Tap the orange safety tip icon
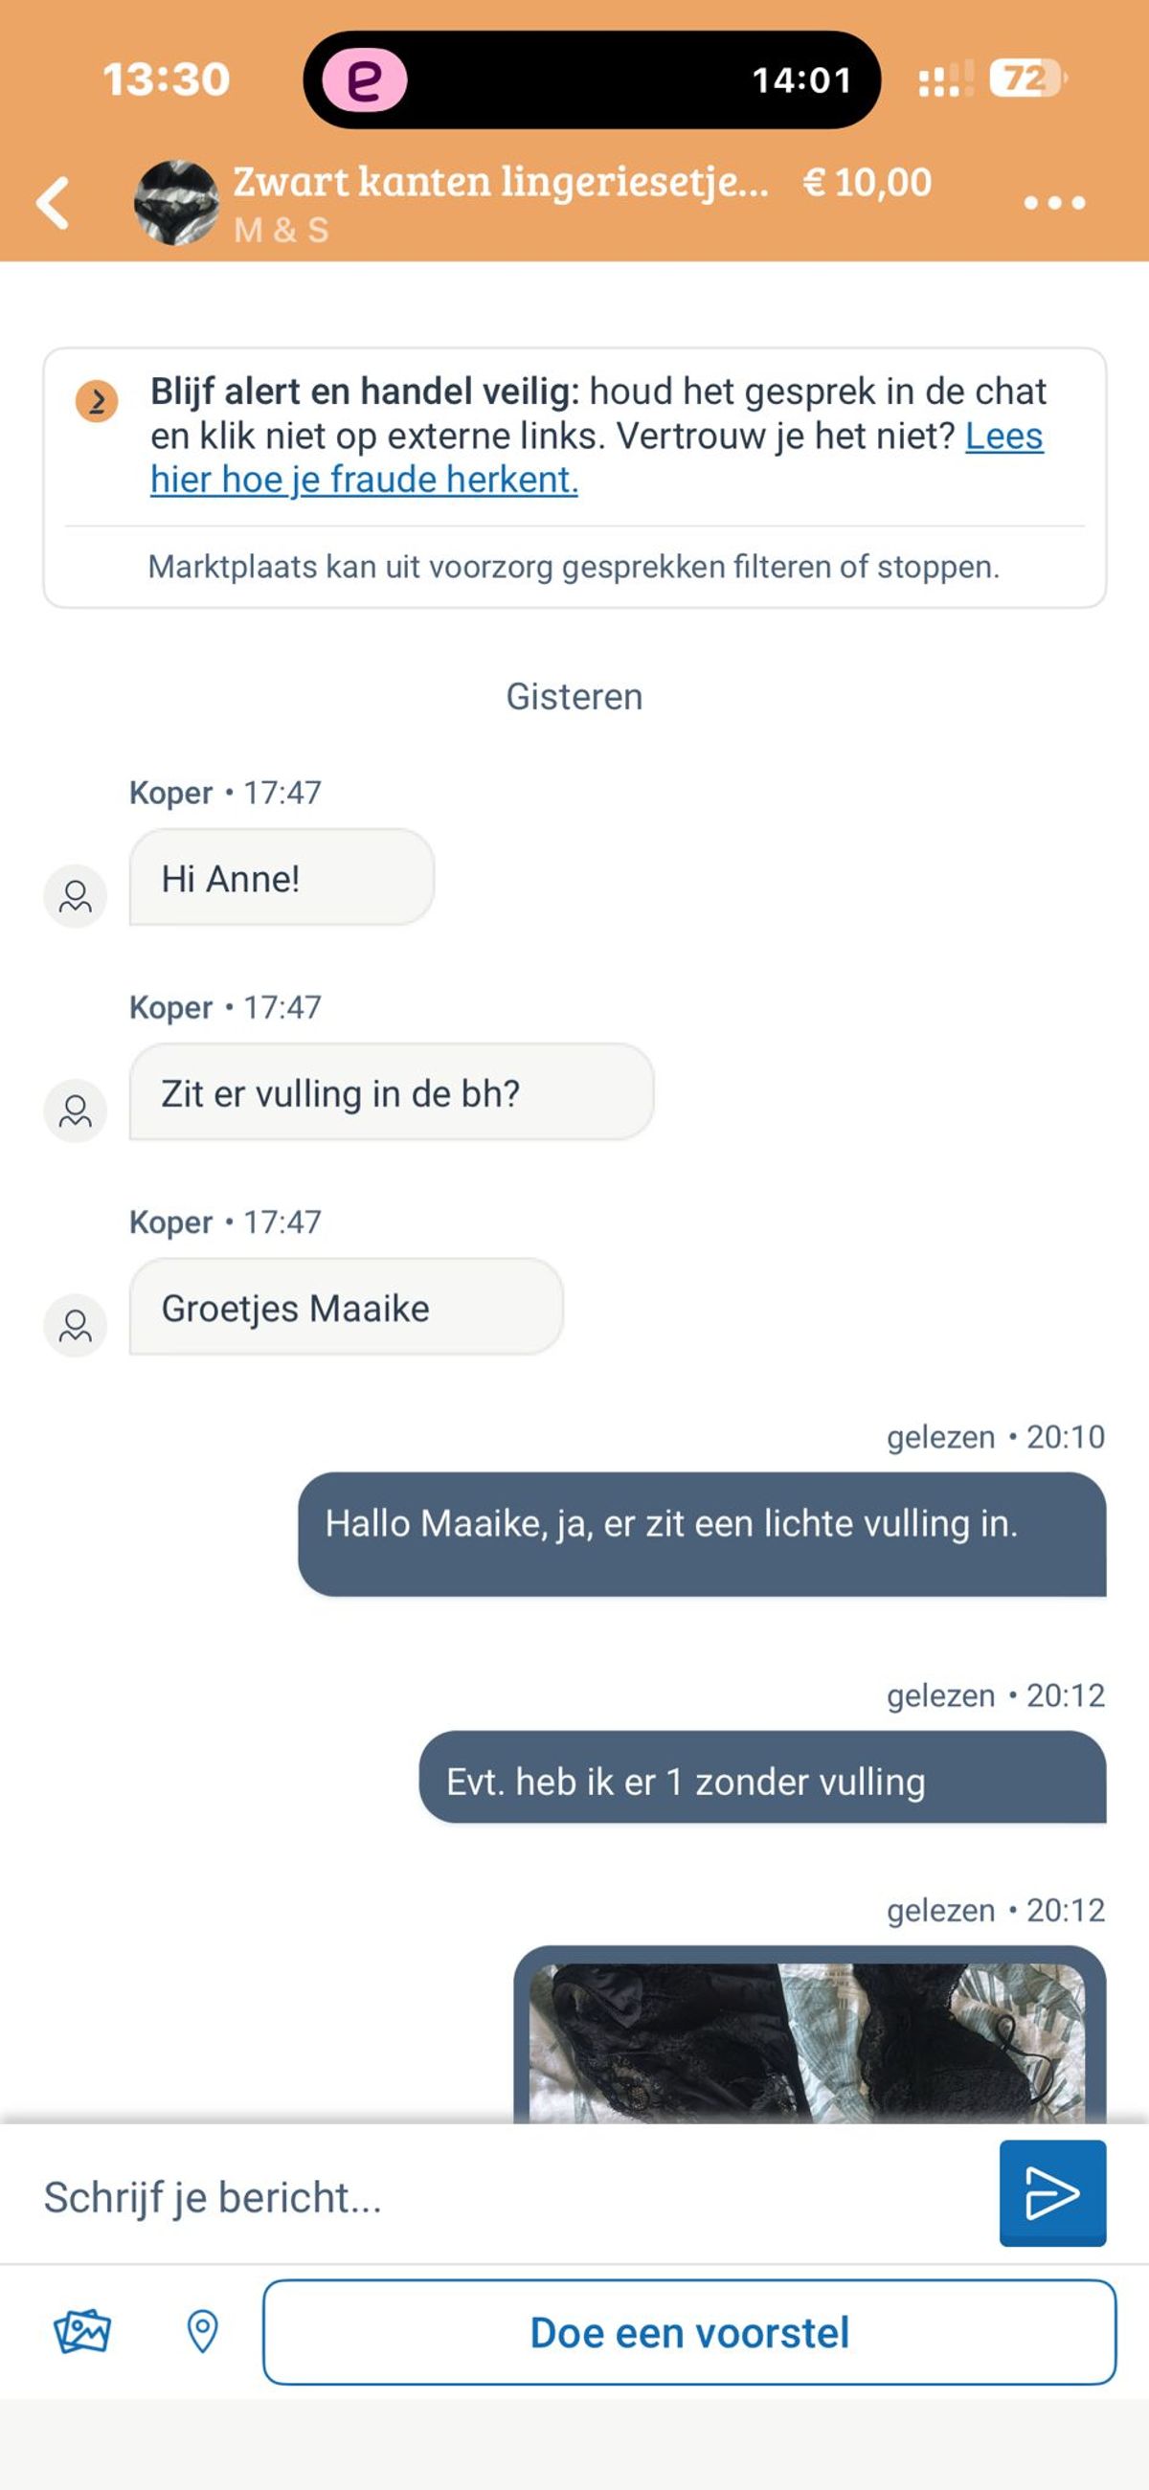This screenshot has width=1149, height=2490. (97, 401)
